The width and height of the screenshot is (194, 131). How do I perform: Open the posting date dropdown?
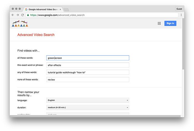pos(88,114)
